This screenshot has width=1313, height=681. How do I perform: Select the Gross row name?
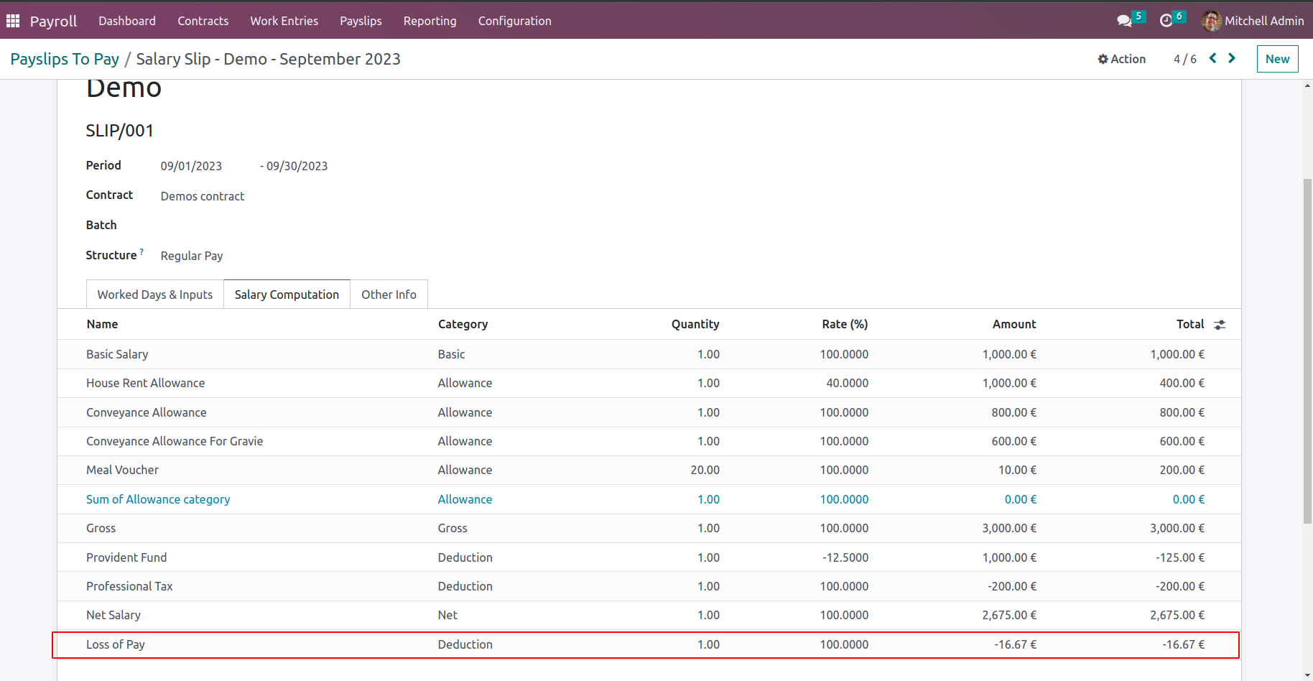101,528
